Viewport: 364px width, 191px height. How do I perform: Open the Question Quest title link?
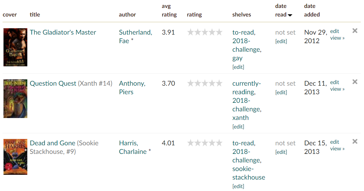tap(53, 83)
